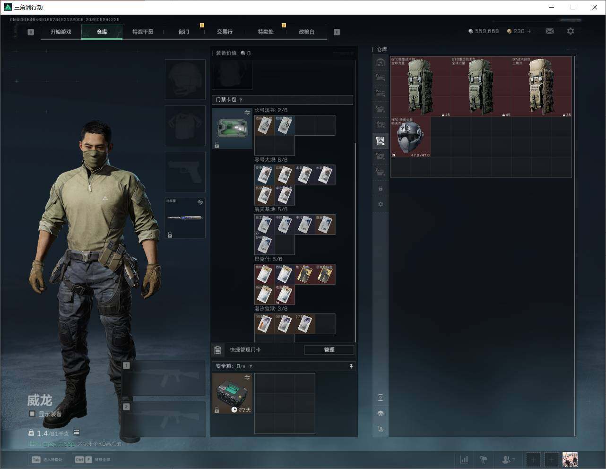Click the stacked layers icon in warehouse sidebar
The height and width of the screenshot is (469, 606).
click(x=381, y=413)
